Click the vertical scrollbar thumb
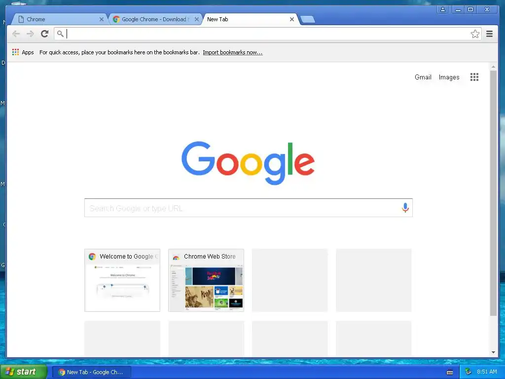 (x=493, y=193)
